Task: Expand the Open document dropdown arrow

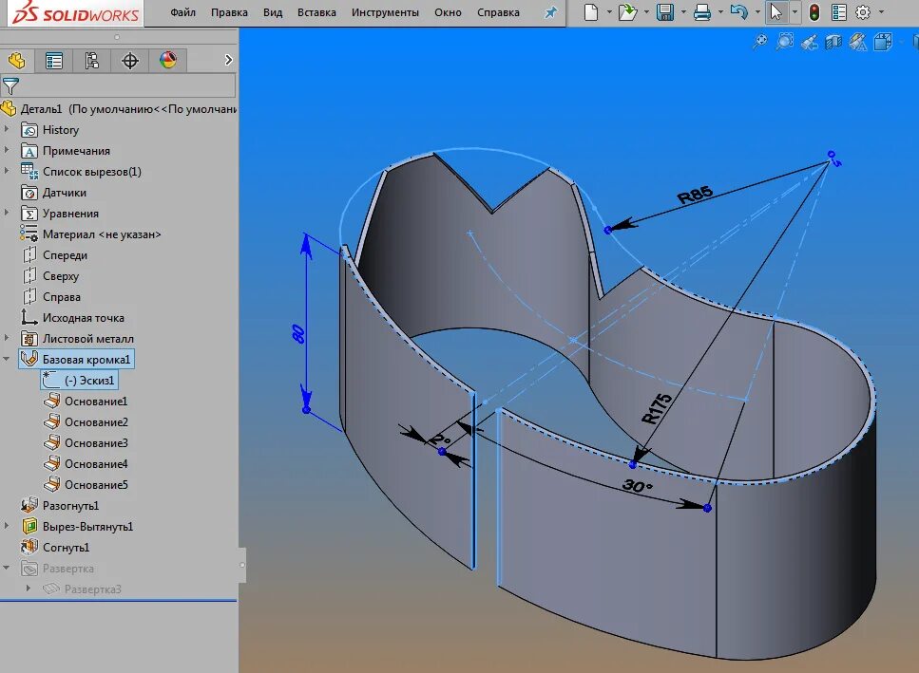Action: [x=646, y=11]
